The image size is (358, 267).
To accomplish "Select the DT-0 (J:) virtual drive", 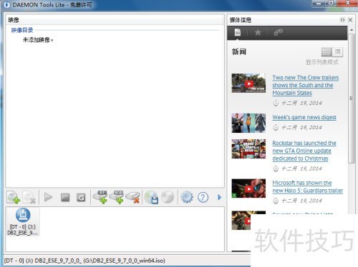I will (x=23, y=221).
